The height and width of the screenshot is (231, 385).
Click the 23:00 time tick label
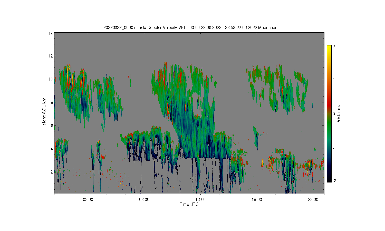313,200
